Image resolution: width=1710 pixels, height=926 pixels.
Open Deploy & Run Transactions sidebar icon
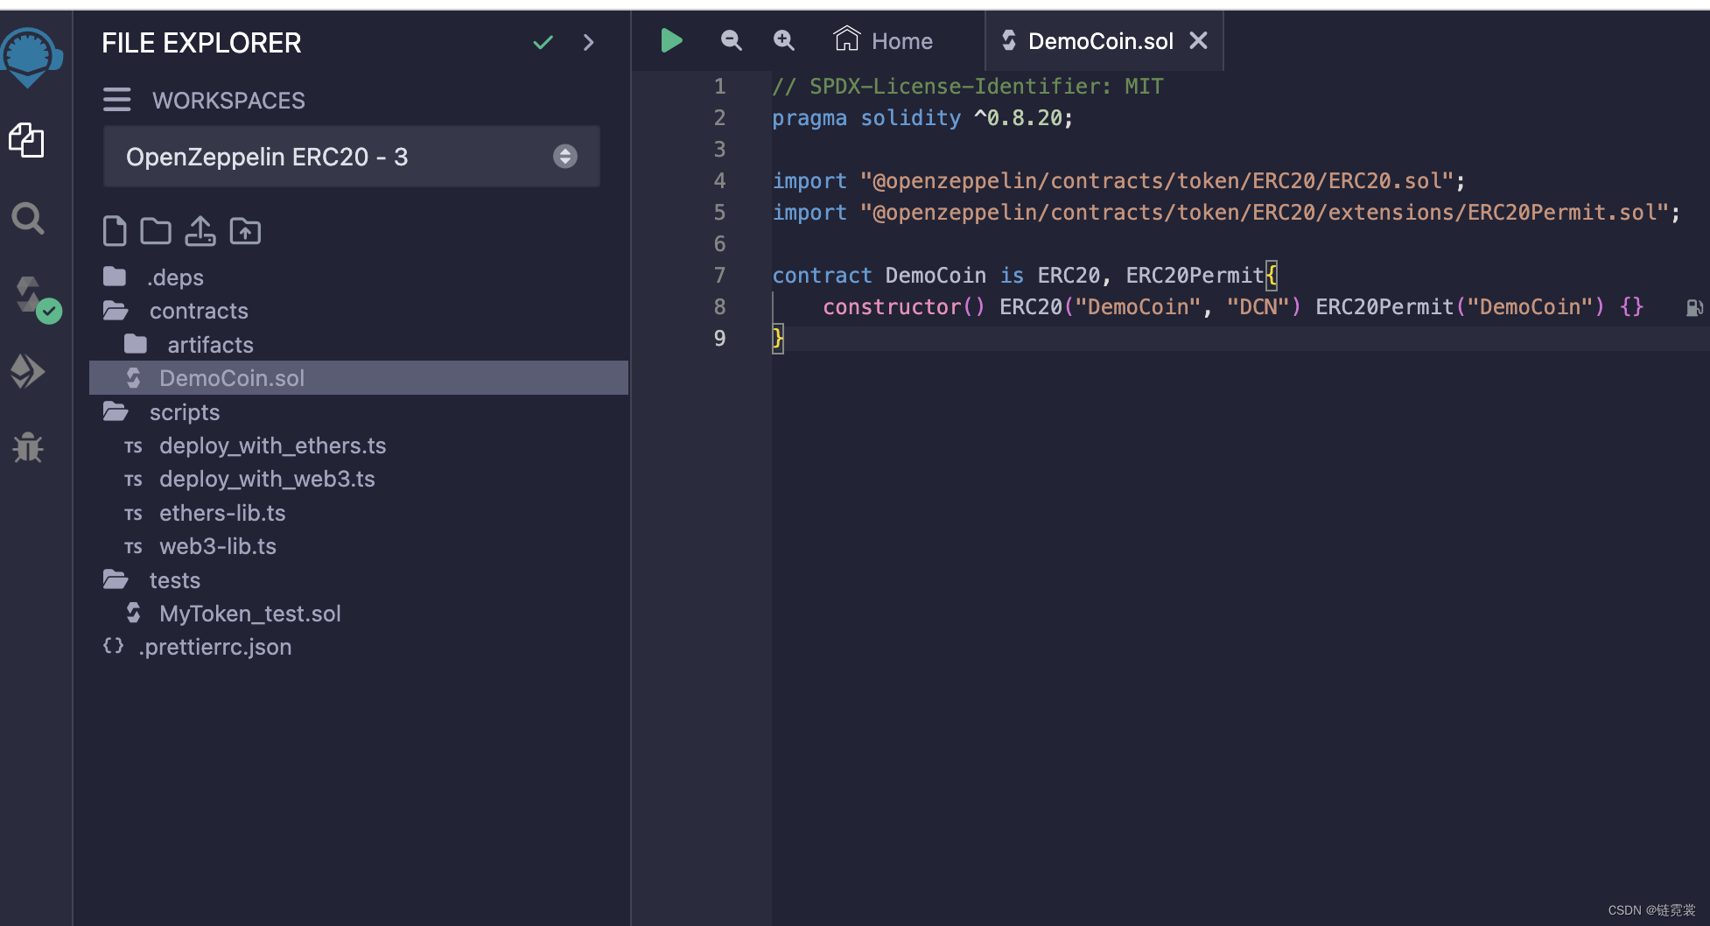point(27,371)
